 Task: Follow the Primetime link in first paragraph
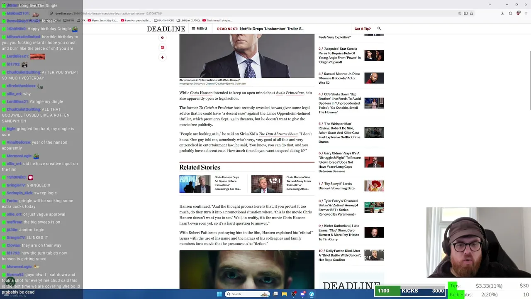[295, 93]
